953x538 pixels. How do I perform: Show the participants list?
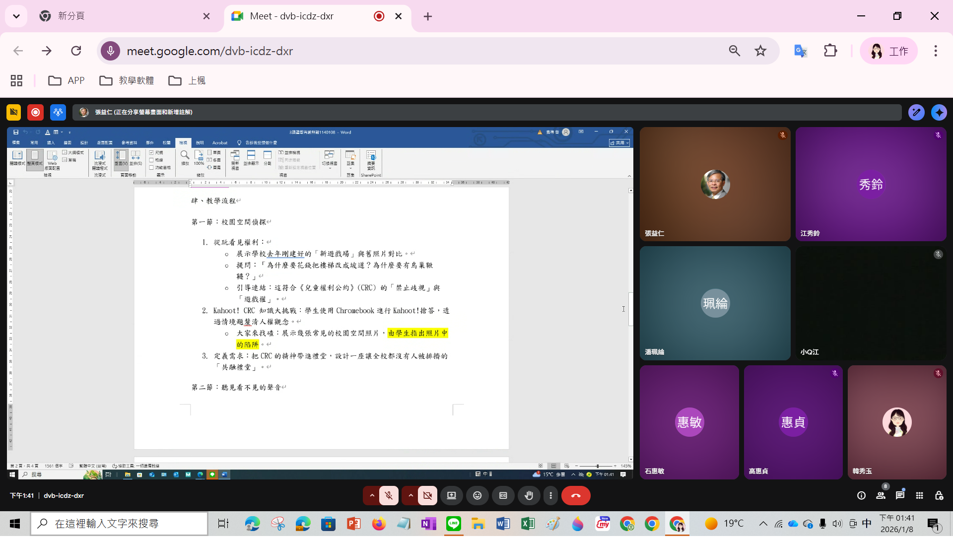point(881,496)
